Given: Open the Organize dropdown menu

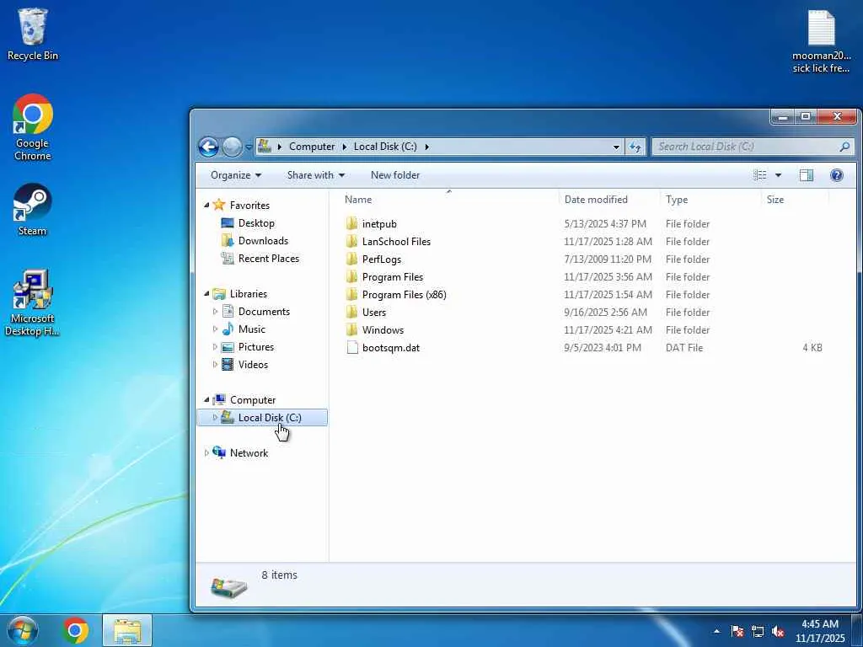Looking at the screenshot, I should click(236, 175).
